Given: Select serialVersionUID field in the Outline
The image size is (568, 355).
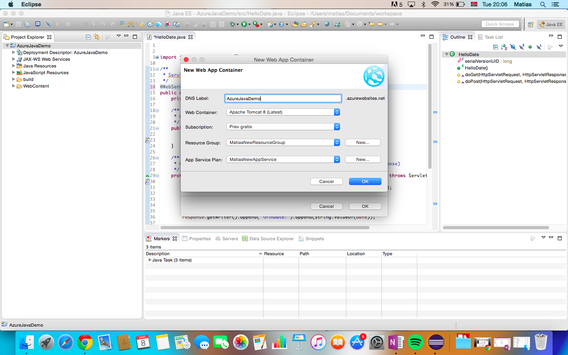Looking at the screenshot, I should [488, 61].
